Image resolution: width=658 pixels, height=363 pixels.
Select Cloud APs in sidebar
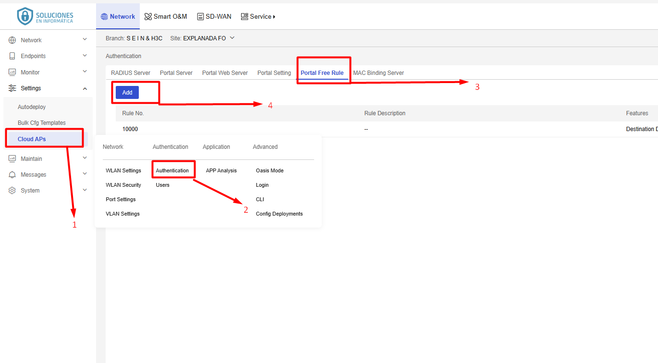pyautogui.click(x=32, y=139)
